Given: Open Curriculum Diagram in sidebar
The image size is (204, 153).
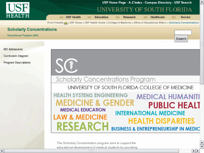Looking at the screenshot, I should point(16,56).
